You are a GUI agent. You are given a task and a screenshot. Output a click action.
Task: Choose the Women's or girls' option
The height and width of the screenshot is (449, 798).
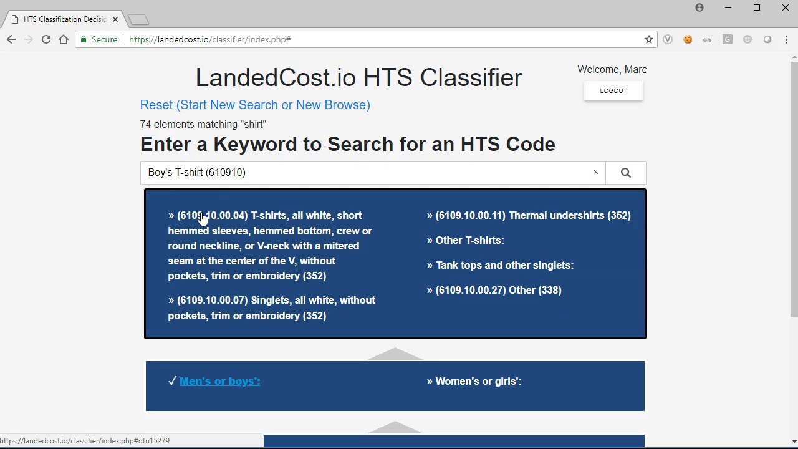pyautogui.click(x=474, y=381)
